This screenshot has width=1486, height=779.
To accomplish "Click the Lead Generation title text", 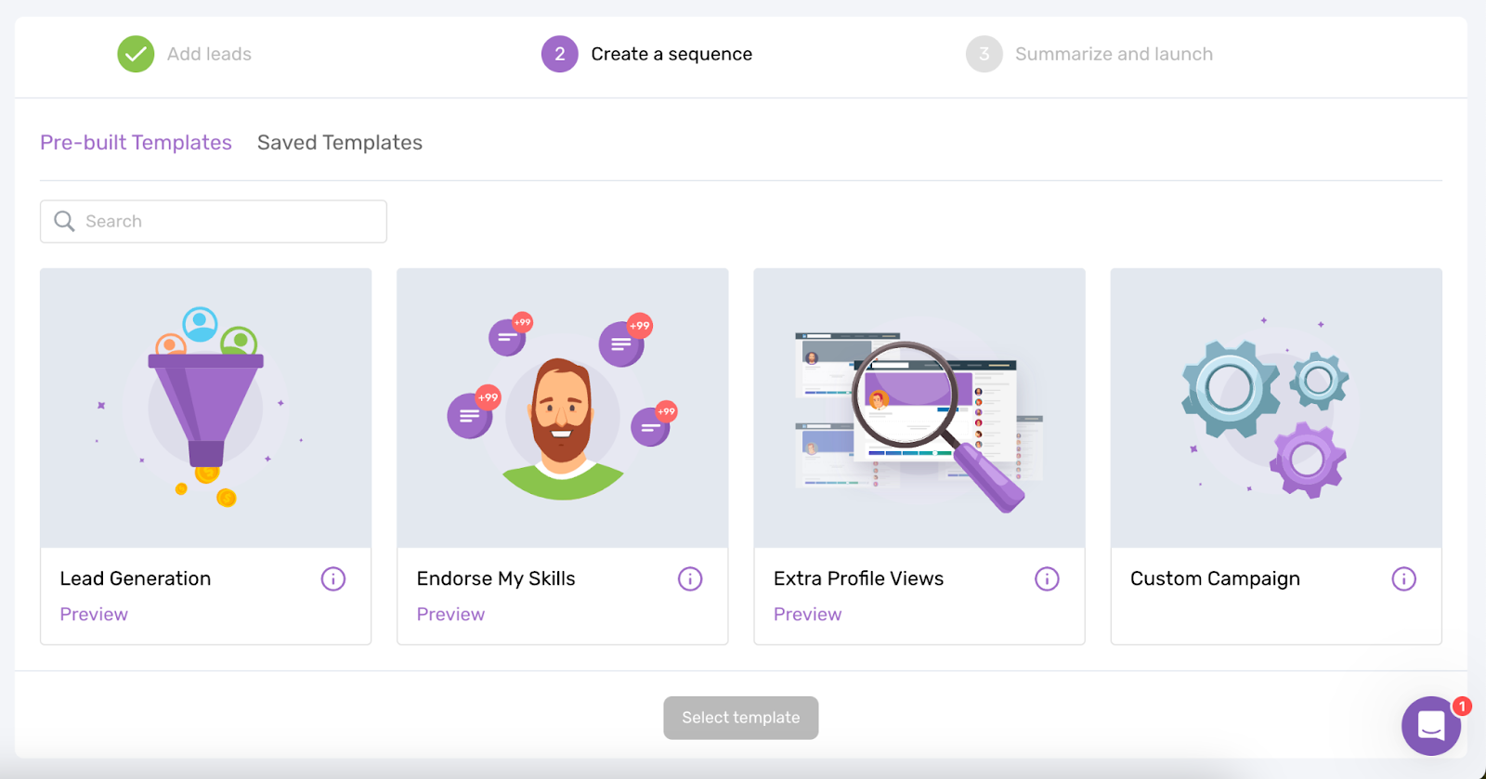I will pyautogui.click(x=136, y=578).
